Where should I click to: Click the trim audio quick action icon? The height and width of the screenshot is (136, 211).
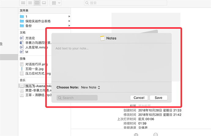click(x=136, y=134)
